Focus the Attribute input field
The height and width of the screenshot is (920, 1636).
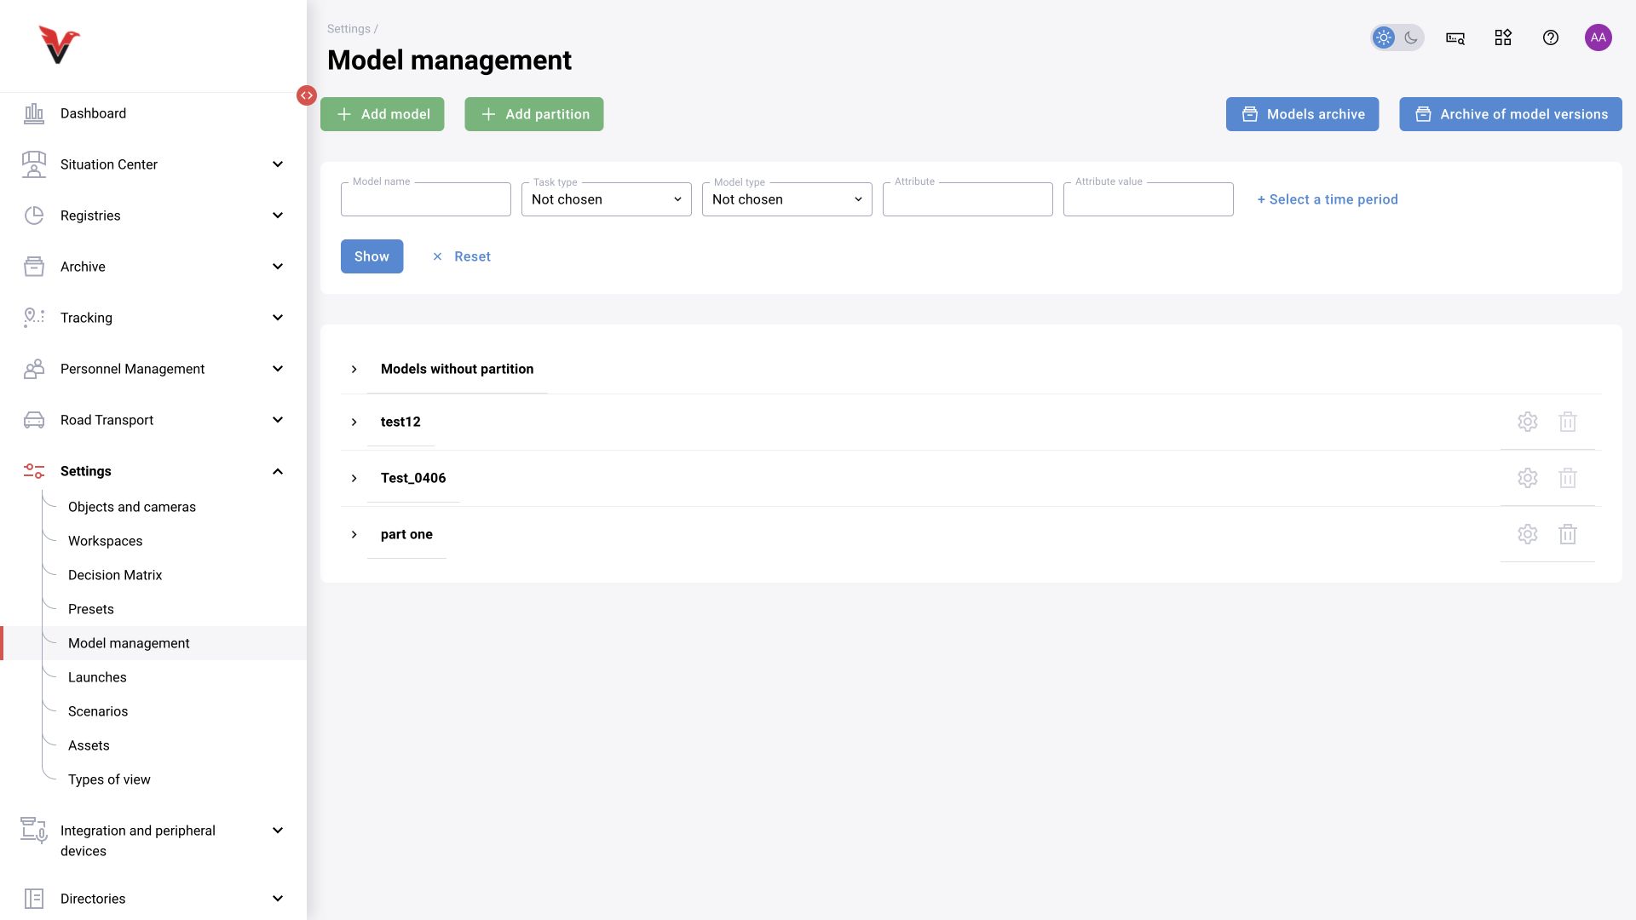[968, 199]
